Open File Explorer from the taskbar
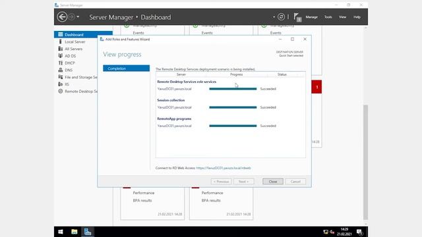The height and width of the screenshot is (237, 422). point(75,232)
